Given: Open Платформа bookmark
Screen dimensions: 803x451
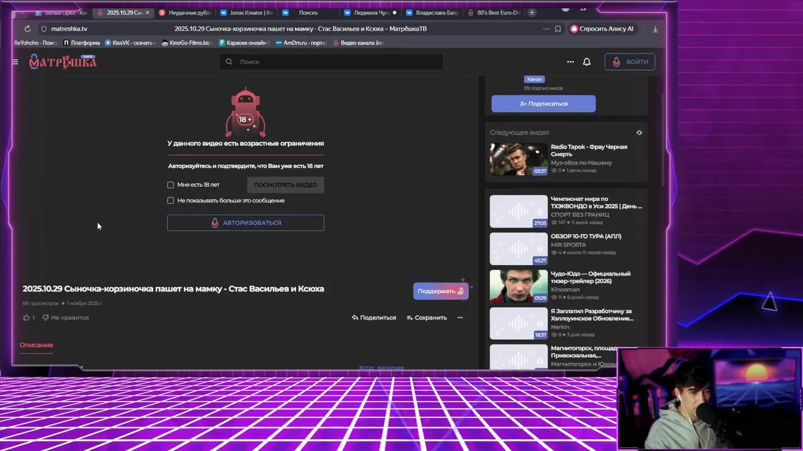Looking at the screenshot, I should (x=82, y=43).
